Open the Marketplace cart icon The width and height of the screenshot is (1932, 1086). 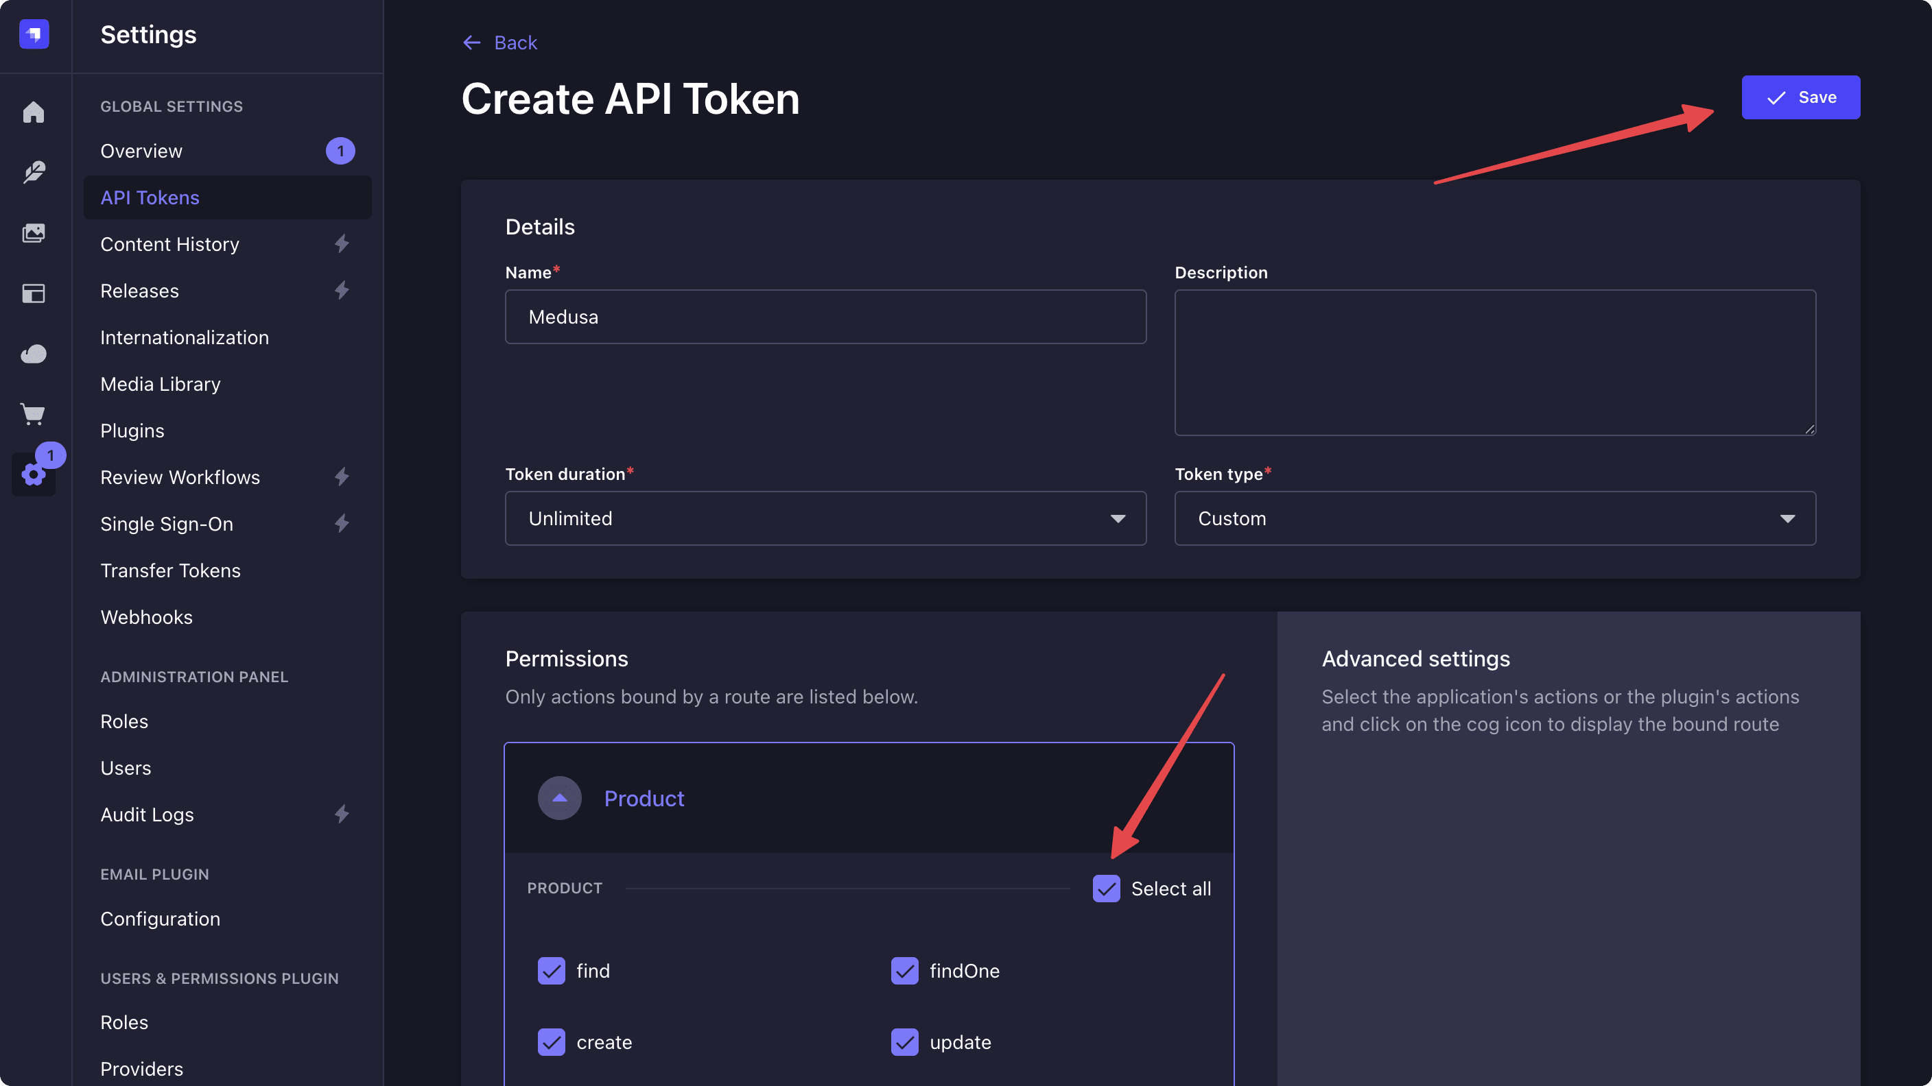[34, 413]
